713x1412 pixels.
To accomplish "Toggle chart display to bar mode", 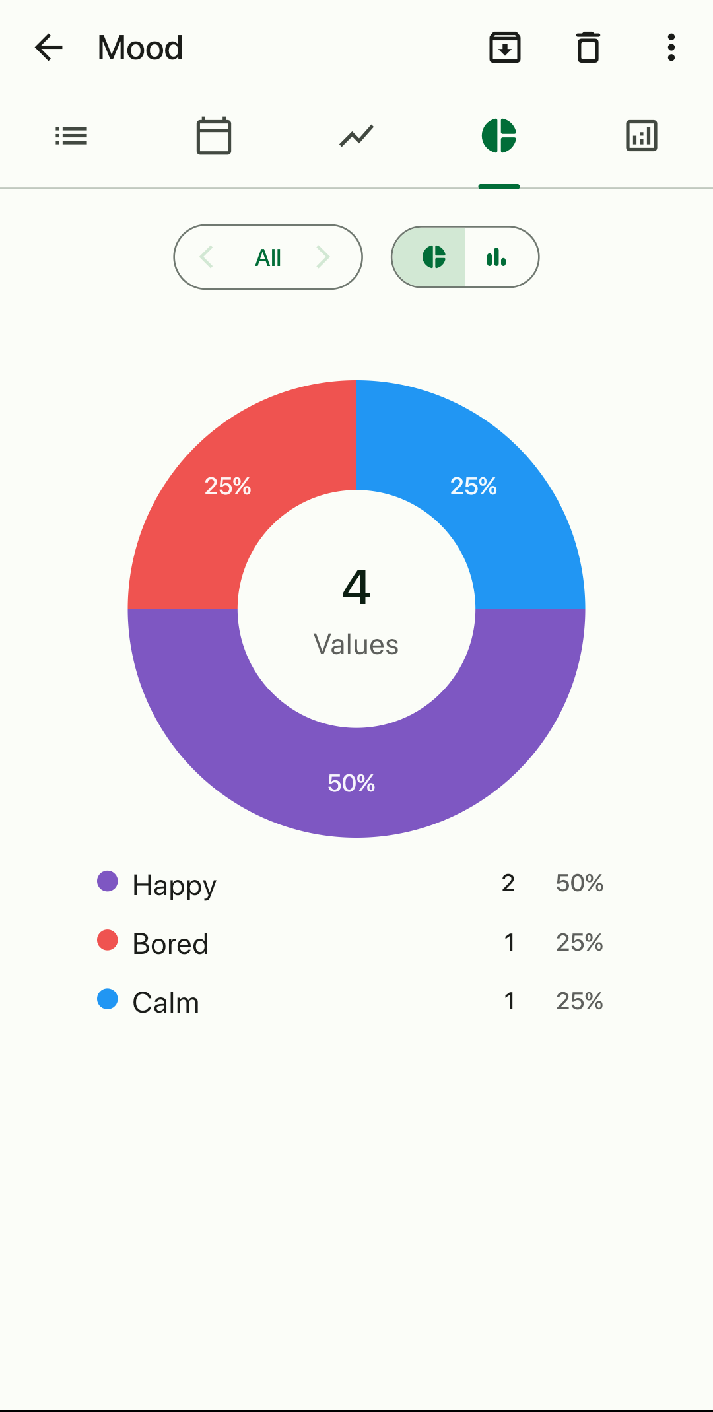I will 496,257.
